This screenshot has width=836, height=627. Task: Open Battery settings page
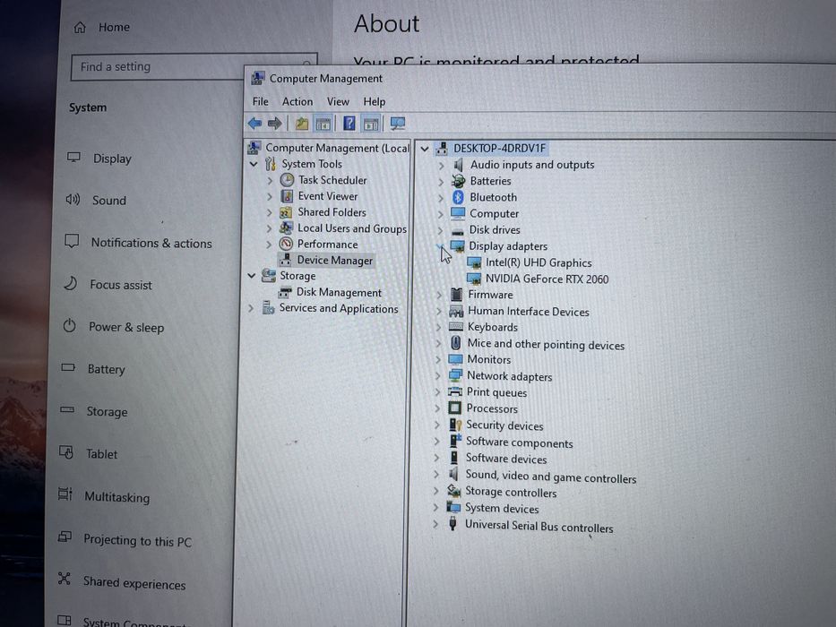pos(106,369)
